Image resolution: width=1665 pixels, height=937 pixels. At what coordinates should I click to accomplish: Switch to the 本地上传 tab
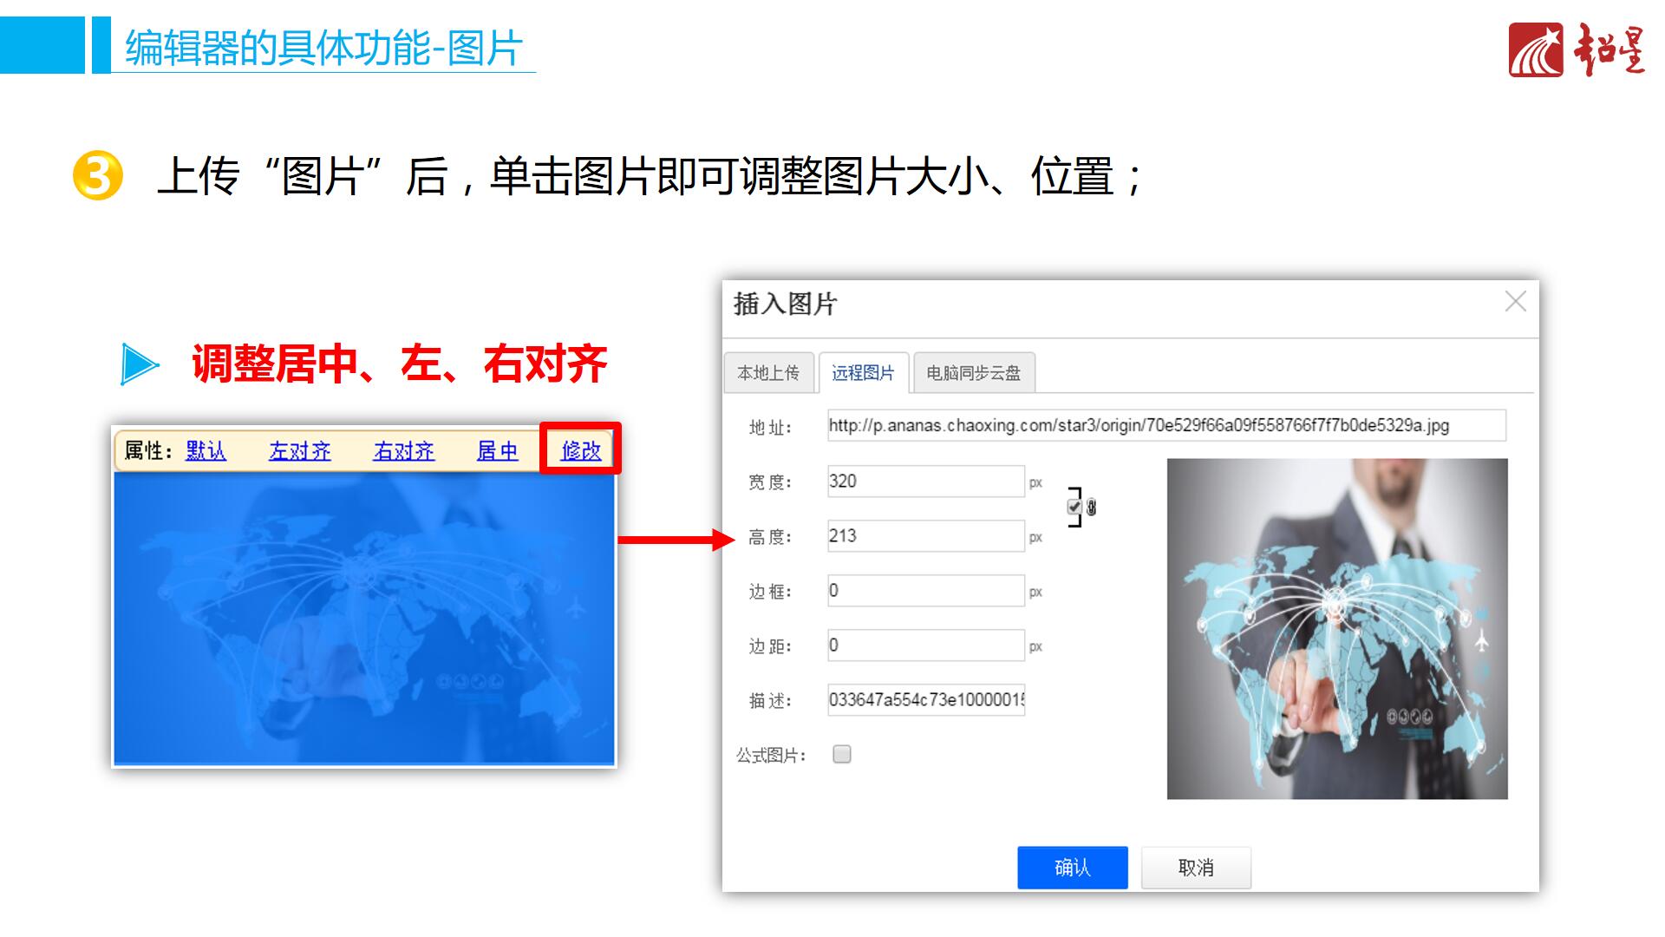pos(768,373)
